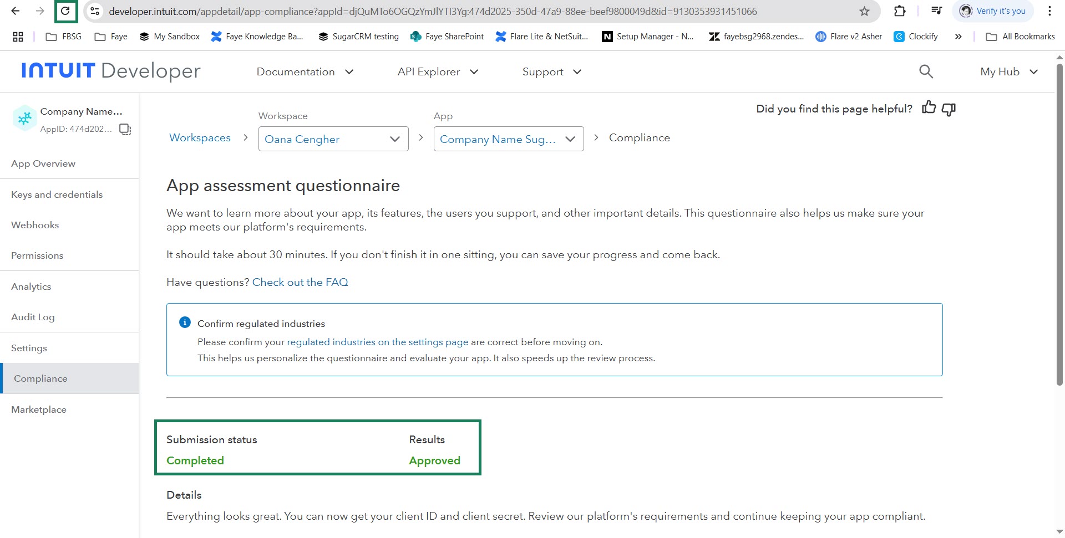Click the browser address bar URL
The image size is (1065, 538).
click(x=433, y=11)
